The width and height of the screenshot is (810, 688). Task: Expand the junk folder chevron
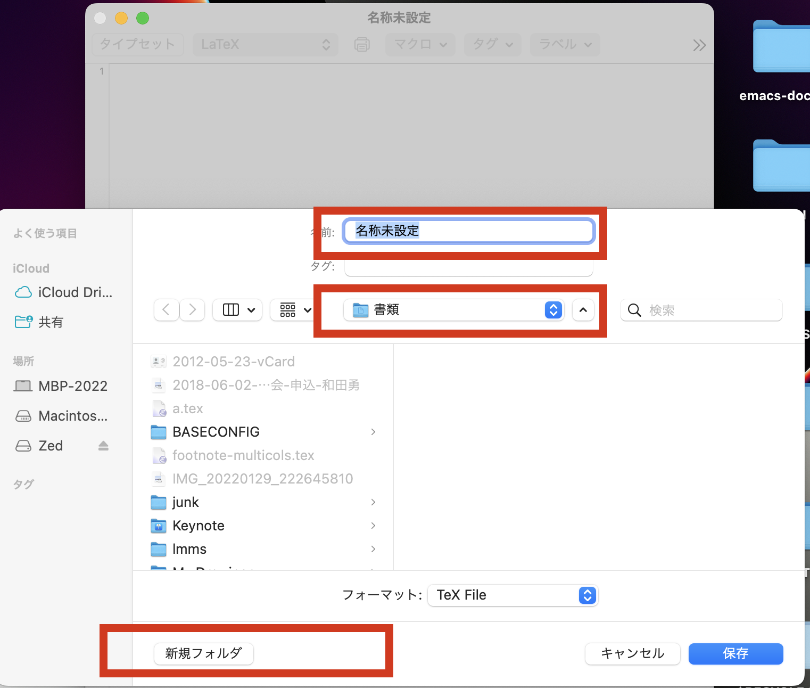pos(373,502)
